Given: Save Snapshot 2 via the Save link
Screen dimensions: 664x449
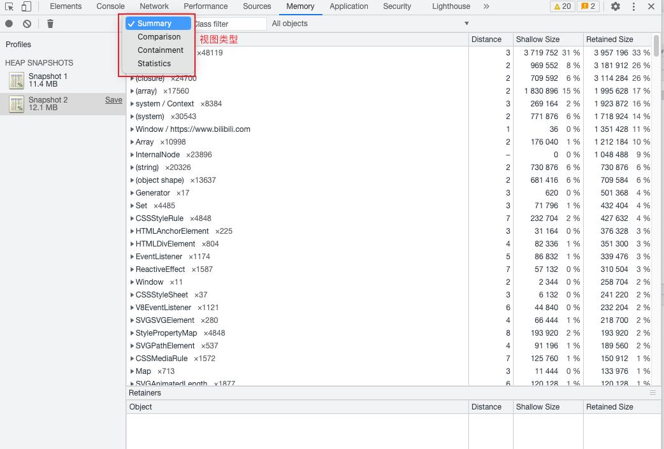Looking at the screenshot, I should (x=113, y=100).
